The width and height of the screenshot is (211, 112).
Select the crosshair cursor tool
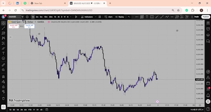[3, 23]
